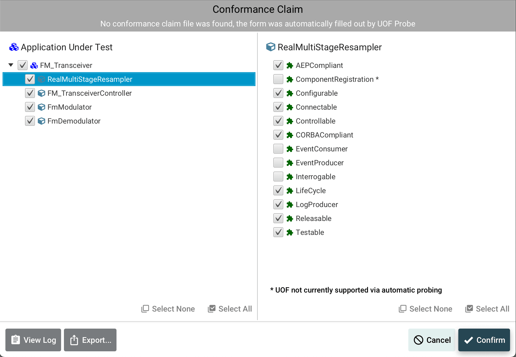The image size is (516, 357).
Task: Confirm the conformance claim
Action: tap(484, 340)
